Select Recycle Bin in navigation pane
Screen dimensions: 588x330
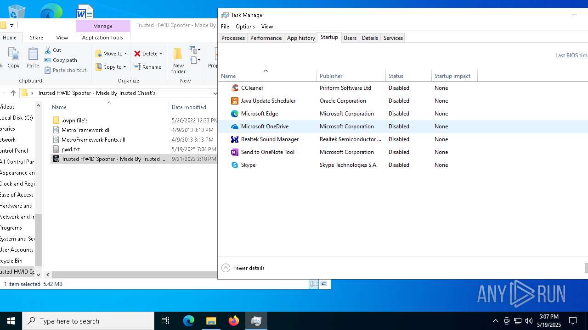(x=11, y=261)
